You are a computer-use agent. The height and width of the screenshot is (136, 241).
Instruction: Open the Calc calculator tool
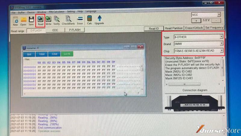(89, 20)
